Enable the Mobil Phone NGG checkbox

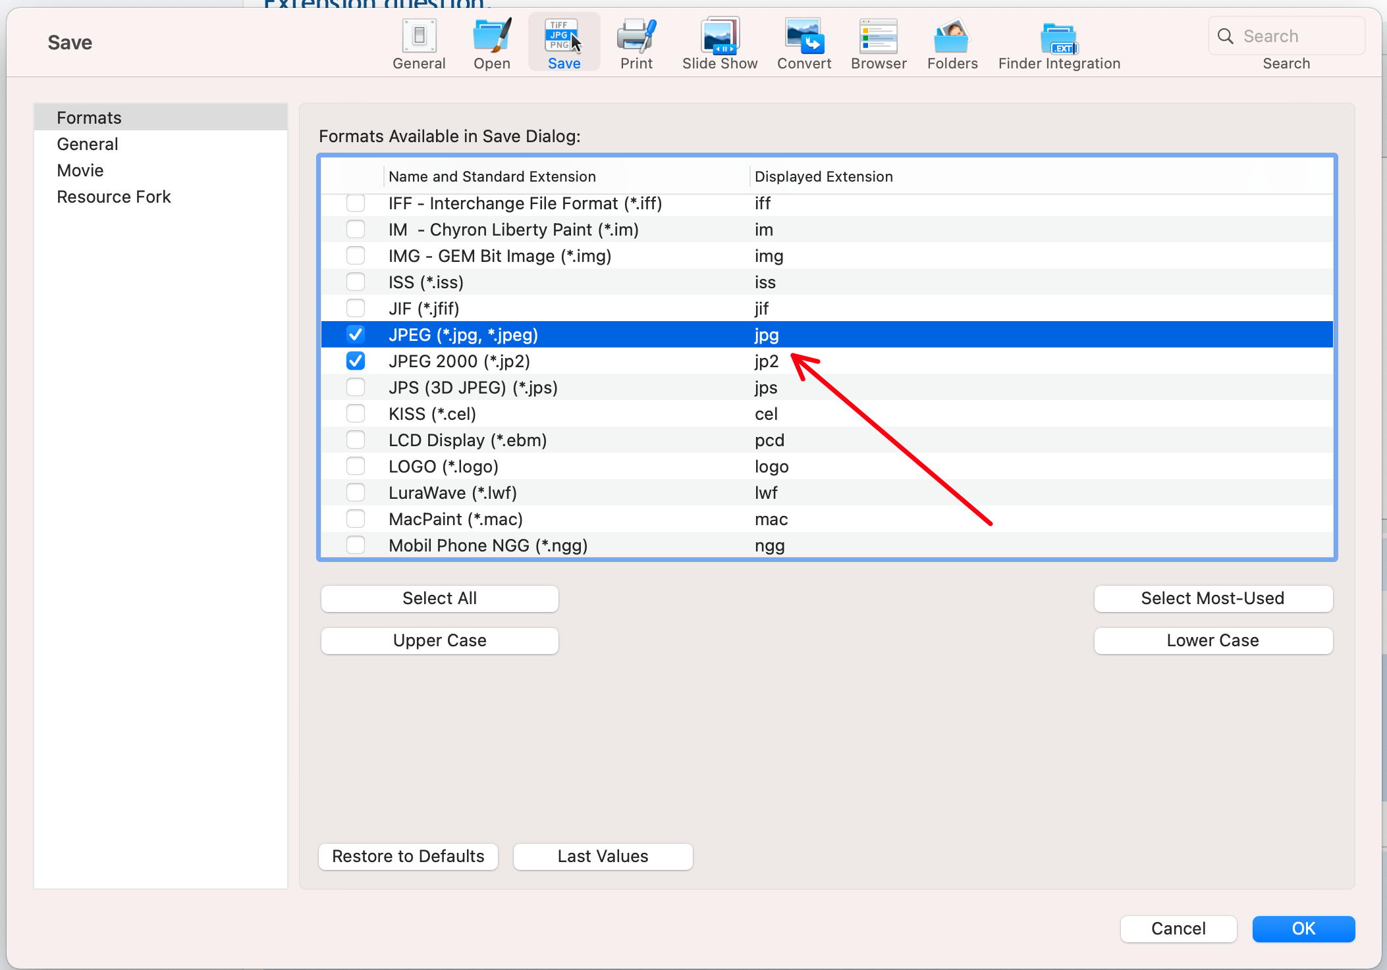356,545
